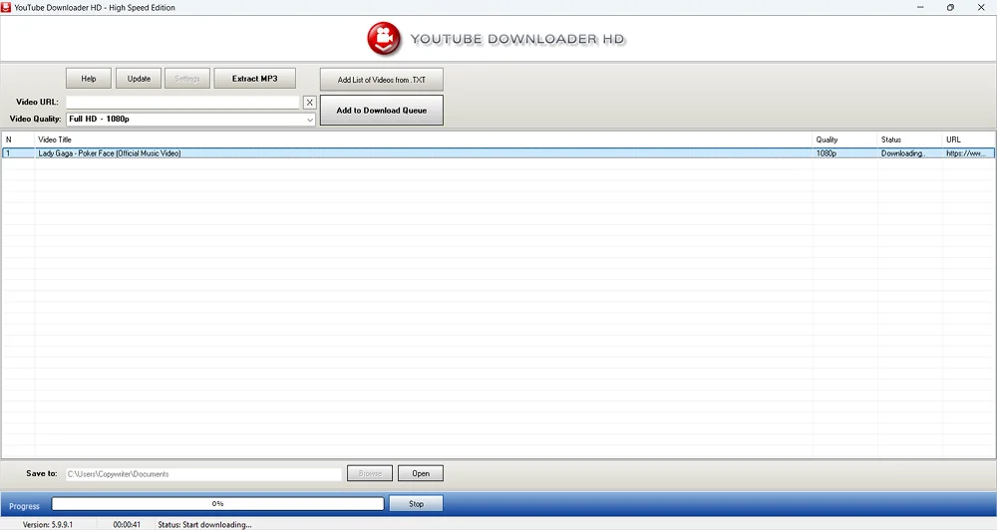The height and width of the screenshot is (530, 997).
Task: Click the Quality column header
Action: coord(845,139)
